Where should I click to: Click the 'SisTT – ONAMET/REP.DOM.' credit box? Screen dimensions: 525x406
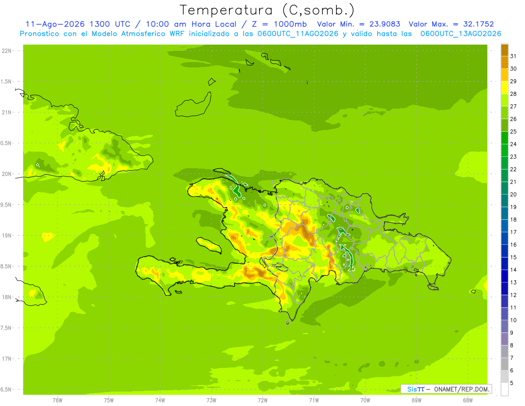pyautogui.click(x=446, y=389)
